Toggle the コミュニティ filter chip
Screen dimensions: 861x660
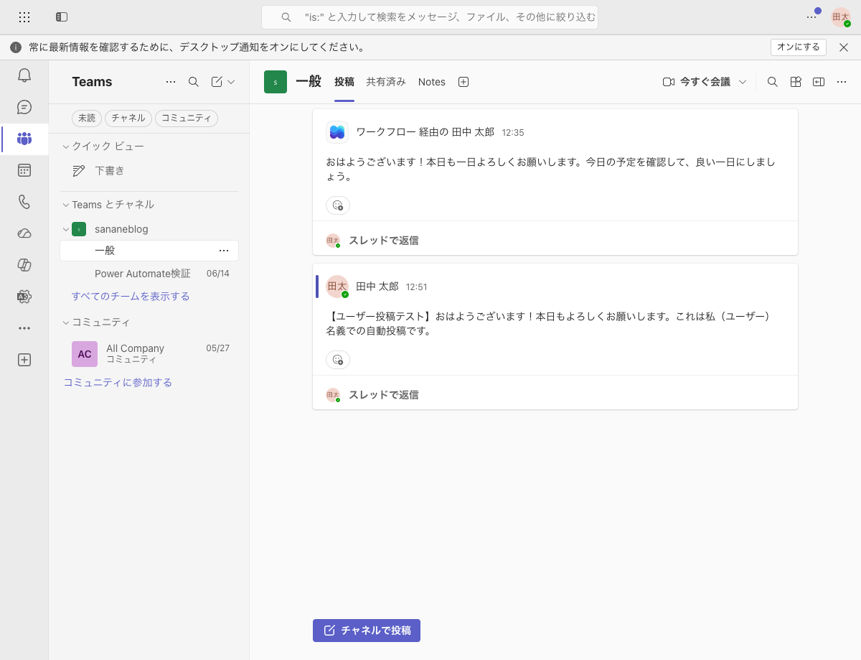187,118
